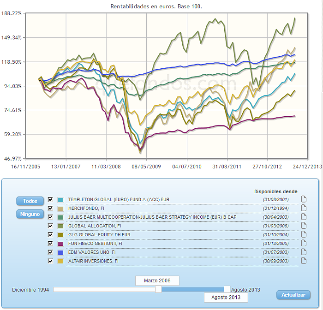This screenshot has height=310, width=323.
Task: Click the Ninguno button
Action: tap(30, 214)
